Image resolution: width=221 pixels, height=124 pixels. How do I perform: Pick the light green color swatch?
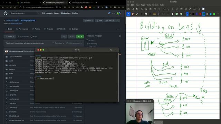click(x=214, y=14)
